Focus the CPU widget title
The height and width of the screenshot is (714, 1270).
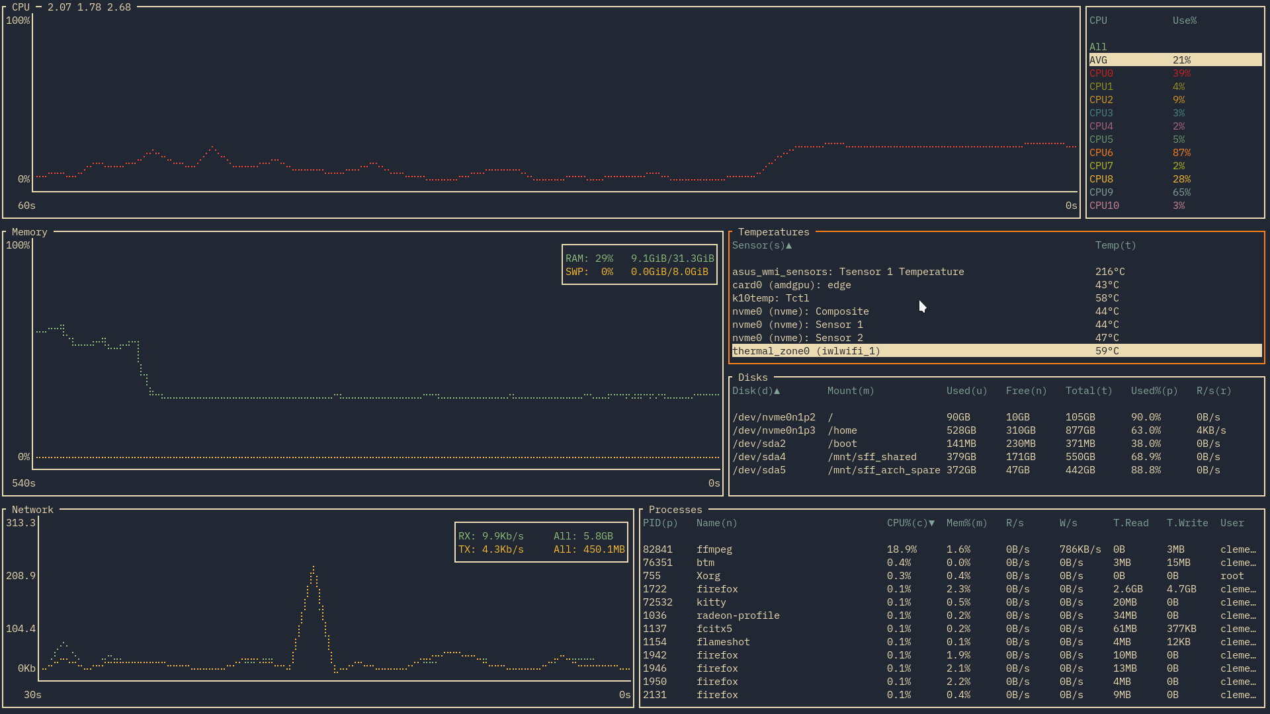click(x=21, y=7)
